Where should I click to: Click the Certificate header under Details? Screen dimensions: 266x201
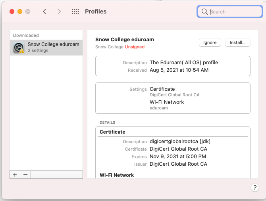[x=112, y=132]
